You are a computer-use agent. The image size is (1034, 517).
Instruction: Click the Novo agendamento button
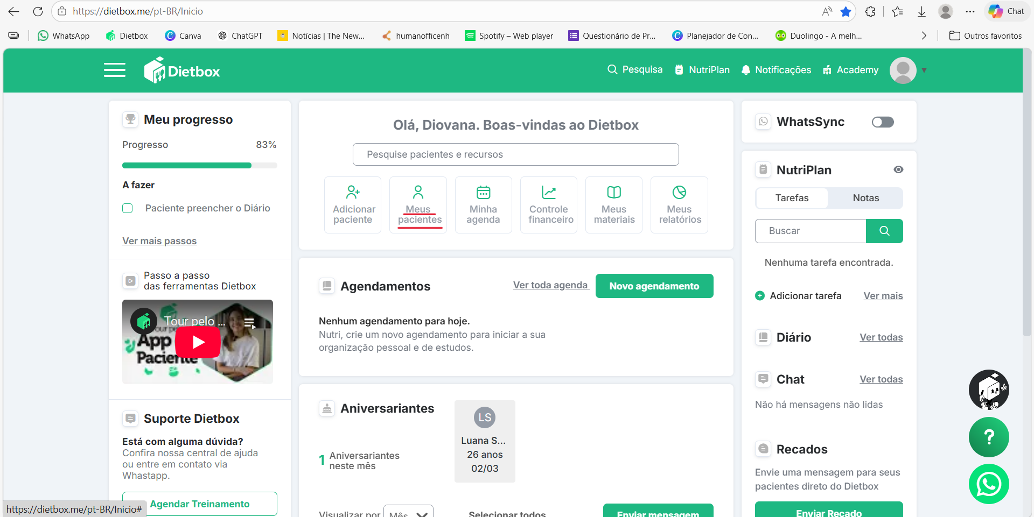[x=654, y=286]
